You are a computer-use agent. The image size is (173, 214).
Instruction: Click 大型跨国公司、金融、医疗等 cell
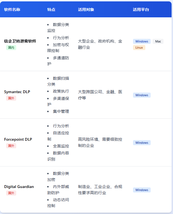100,95
